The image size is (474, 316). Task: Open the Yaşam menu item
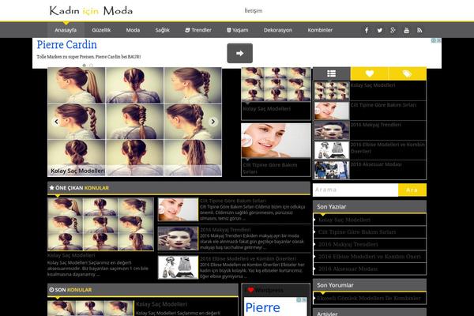click(237, 30)
